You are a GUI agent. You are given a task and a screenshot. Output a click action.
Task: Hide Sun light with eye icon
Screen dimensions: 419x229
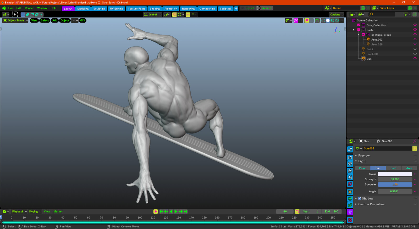(x=415, y=59)
